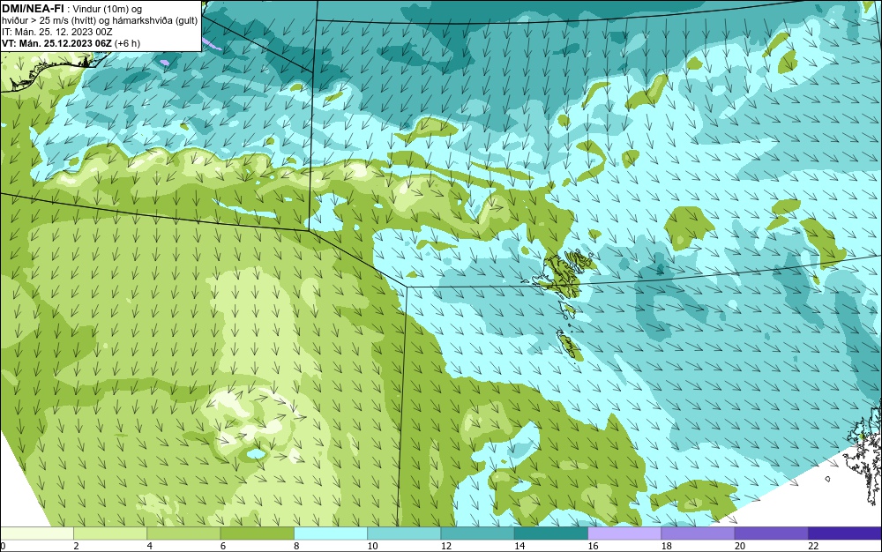The height and width of the screenshot is (552, 882).
Task: Click the darkest purple legend swatch above 22
Action: 845,533
